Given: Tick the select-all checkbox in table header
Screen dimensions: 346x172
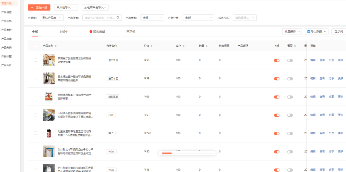Looking at the screenshot, I should (x=35, y=46).
